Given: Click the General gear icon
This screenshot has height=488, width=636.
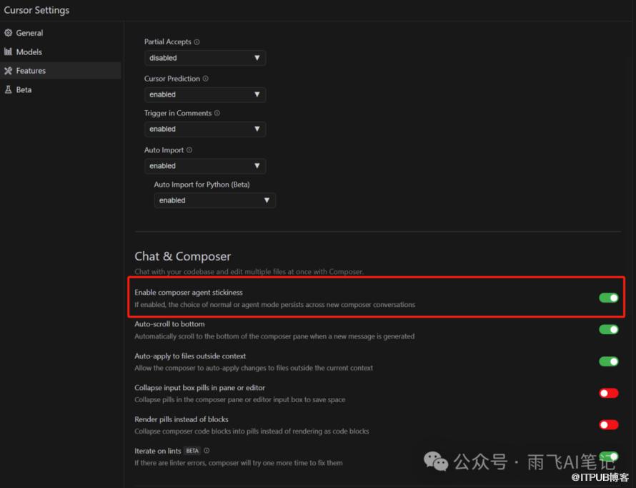Looking at the screenshot, I should (x=8, y=33).
